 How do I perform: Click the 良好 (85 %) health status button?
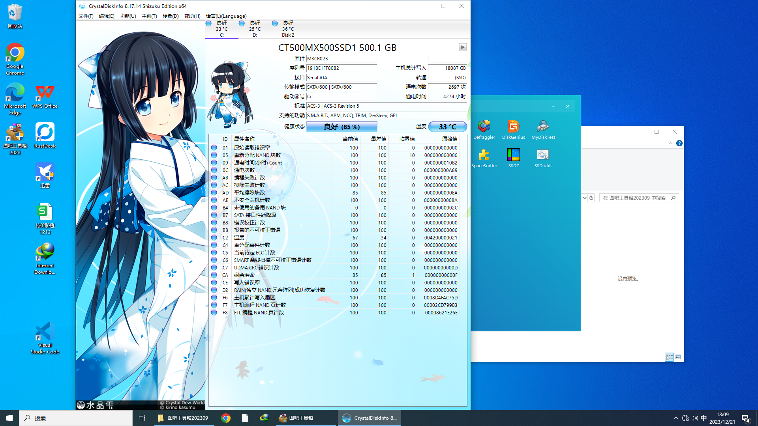coord(342,127)
